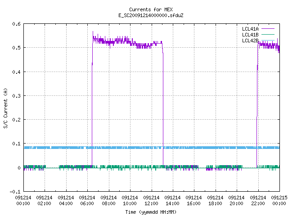Click the y-axis tick value 0.1
The width and height of the screenshot is (288, 216).
tap(17, 144)
